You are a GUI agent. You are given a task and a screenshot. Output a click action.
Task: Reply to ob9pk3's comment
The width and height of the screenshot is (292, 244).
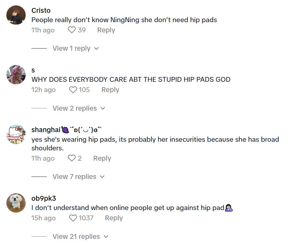(x=114, y=218)
